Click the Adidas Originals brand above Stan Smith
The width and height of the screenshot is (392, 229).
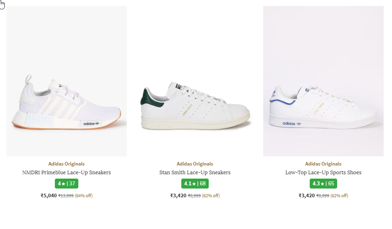click(x=195, y=164)
